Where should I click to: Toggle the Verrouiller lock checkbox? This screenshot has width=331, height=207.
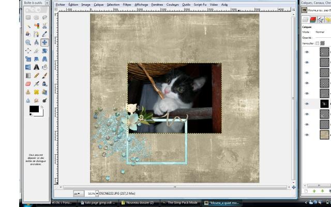point(317,43)
